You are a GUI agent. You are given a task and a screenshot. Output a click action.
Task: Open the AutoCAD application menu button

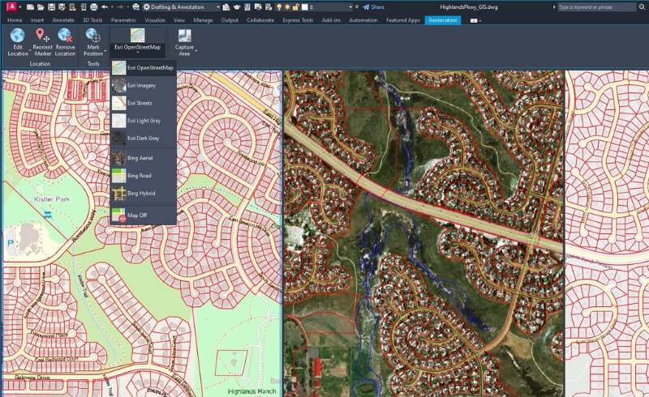pos(12,7)
